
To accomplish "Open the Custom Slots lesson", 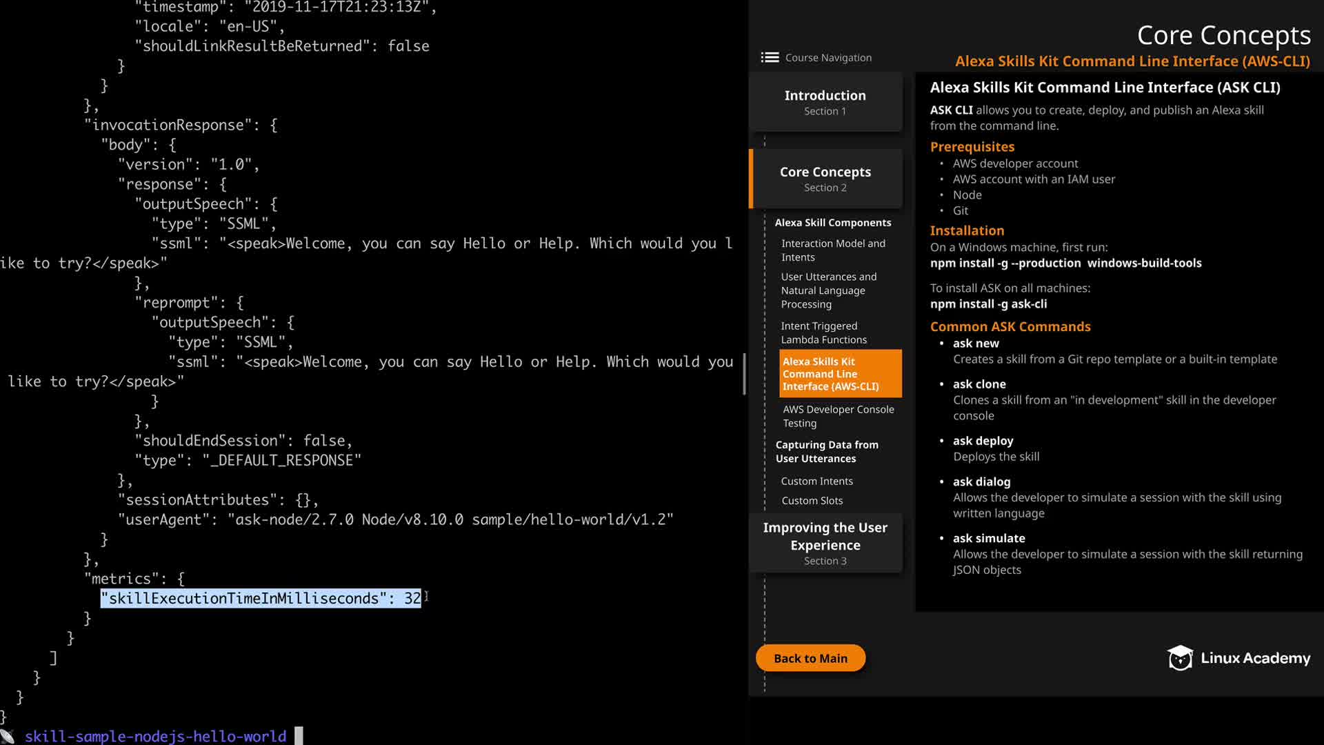I will tap(812, 501).
